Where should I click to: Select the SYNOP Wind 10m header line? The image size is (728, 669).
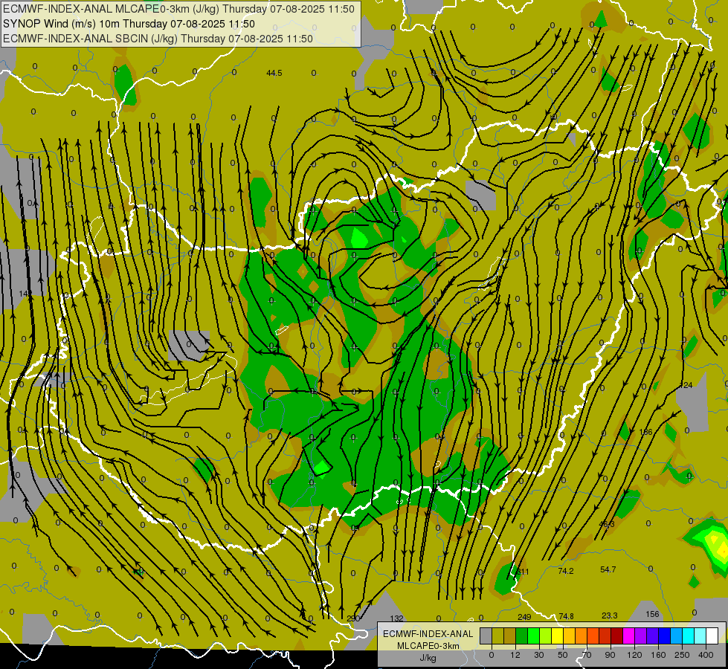[129, 24]
